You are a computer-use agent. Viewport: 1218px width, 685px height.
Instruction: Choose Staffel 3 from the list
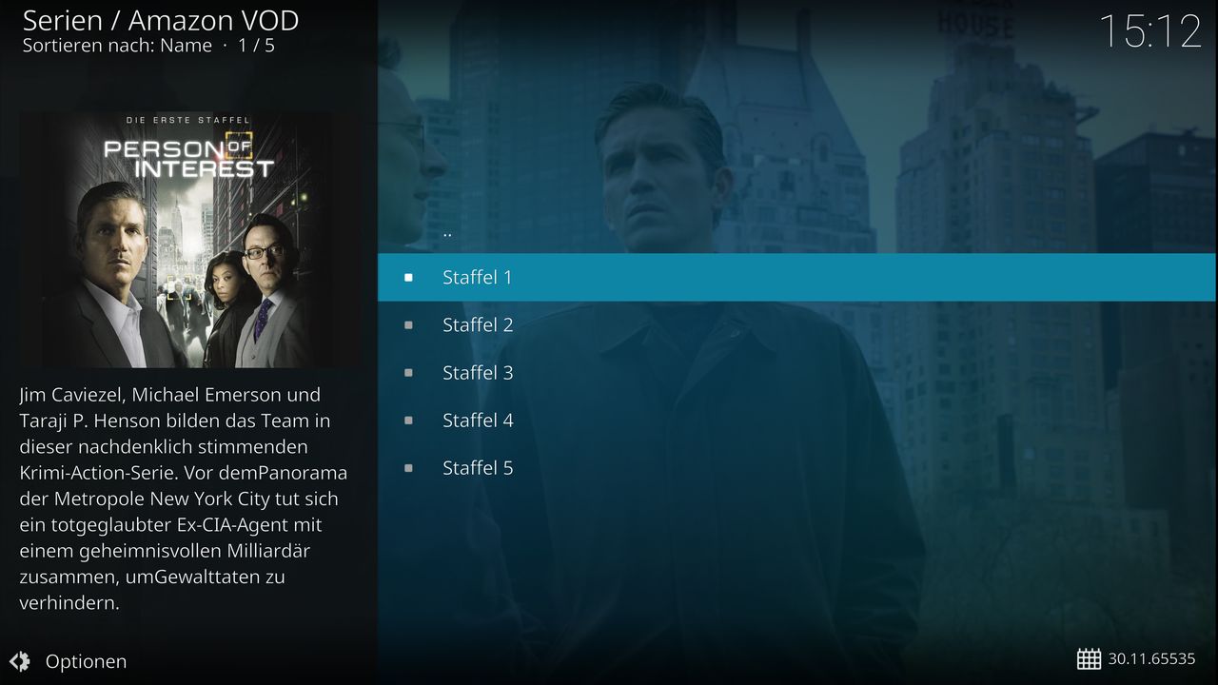tap(797, 372)
